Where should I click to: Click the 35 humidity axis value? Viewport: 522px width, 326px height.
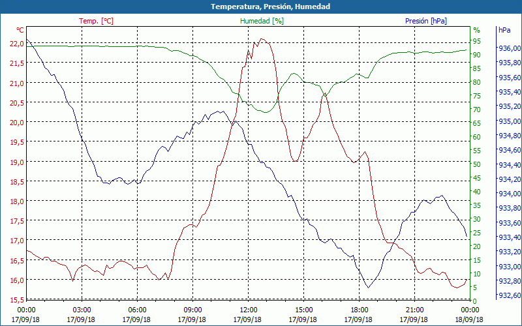pyautogui.click(x=477, y=205)
